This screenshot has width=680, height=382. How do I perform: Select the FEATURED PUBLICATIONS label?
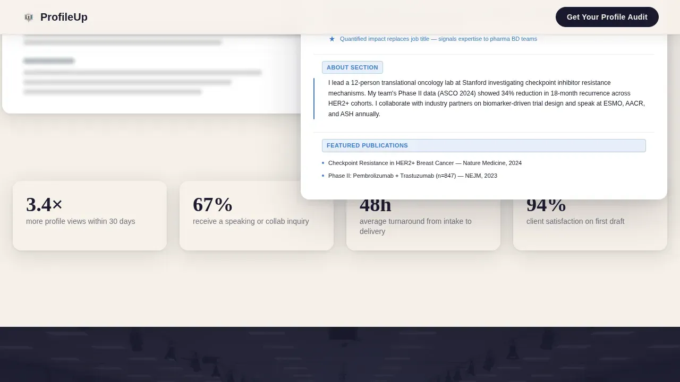484,145
